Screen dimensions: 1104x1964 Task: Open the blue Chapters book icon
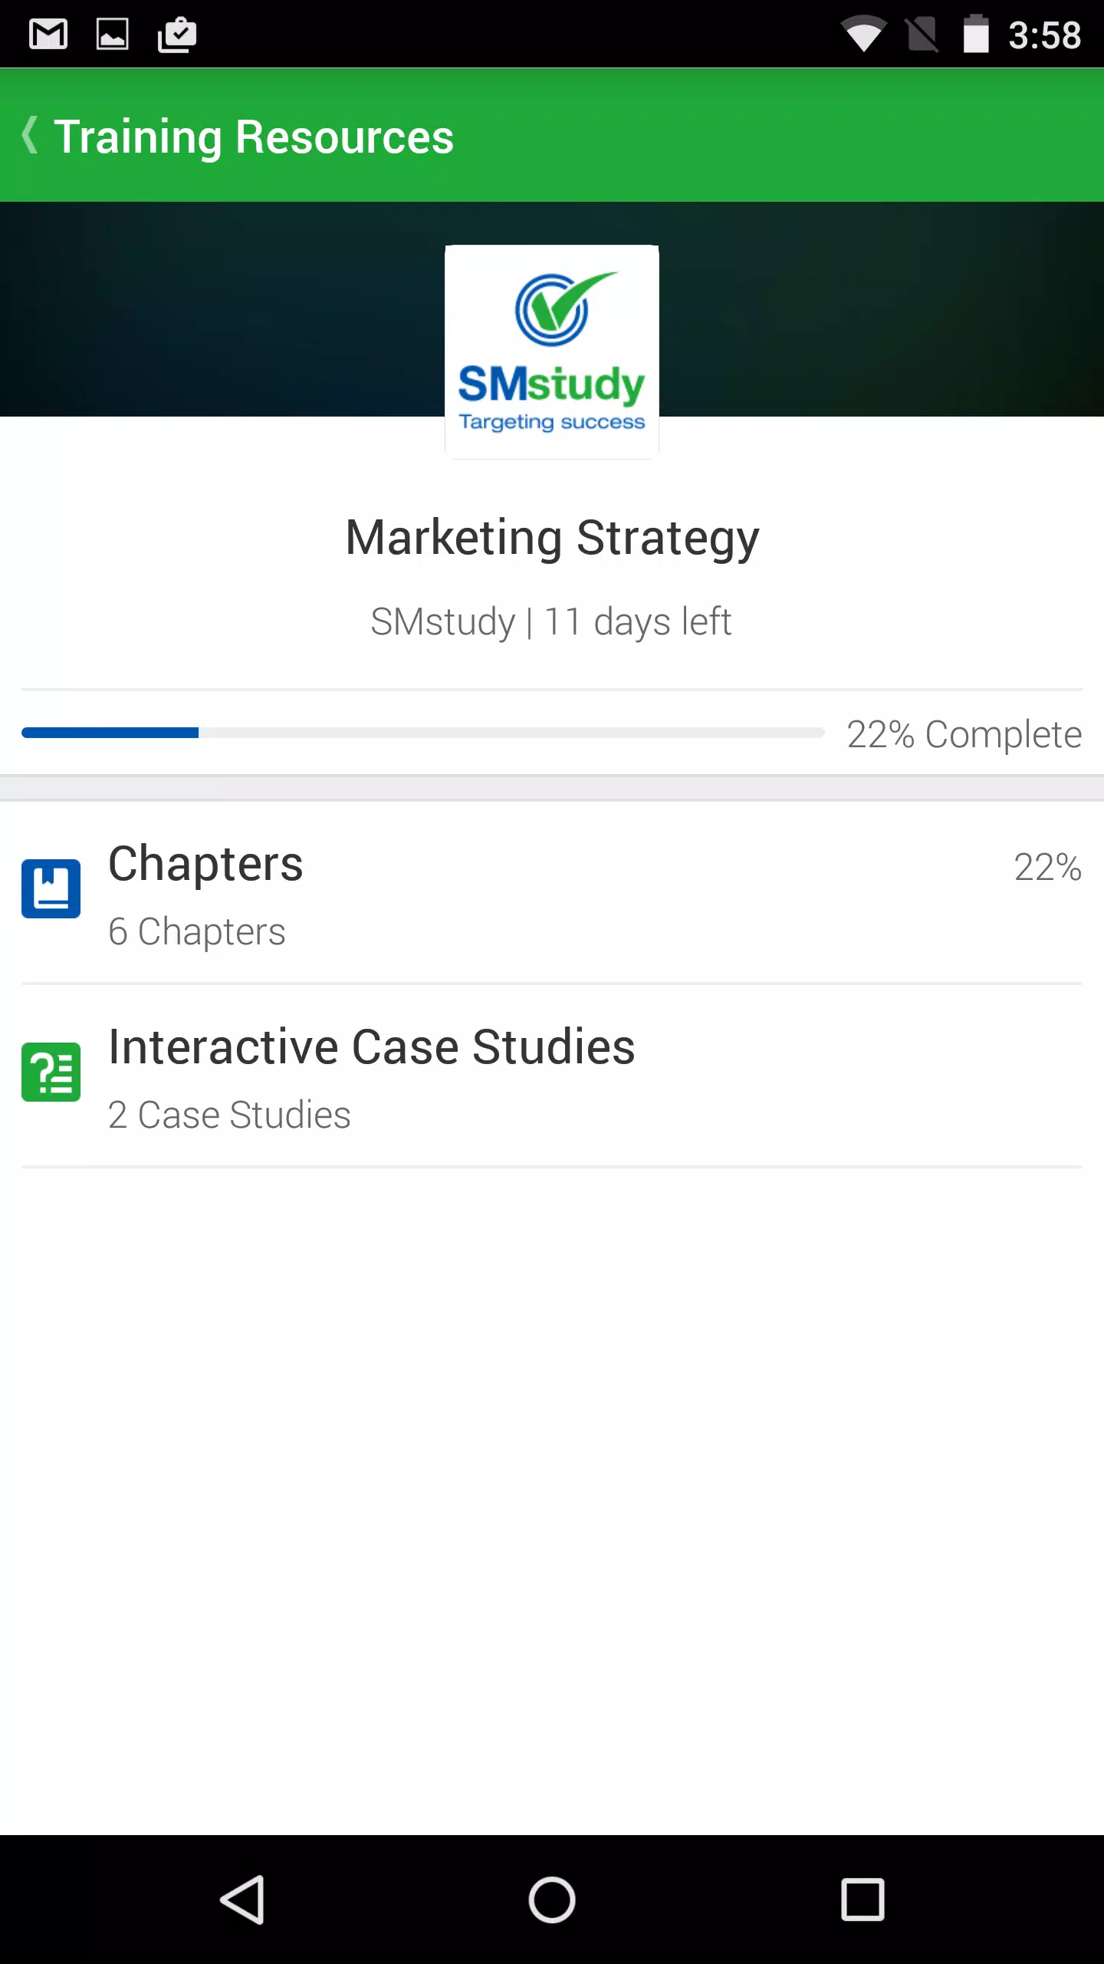[x=51, y=888]
